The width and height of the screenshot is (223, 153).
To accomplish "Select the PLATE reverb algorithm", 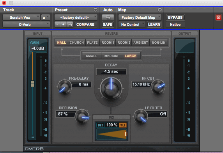I will pos(92,43).
